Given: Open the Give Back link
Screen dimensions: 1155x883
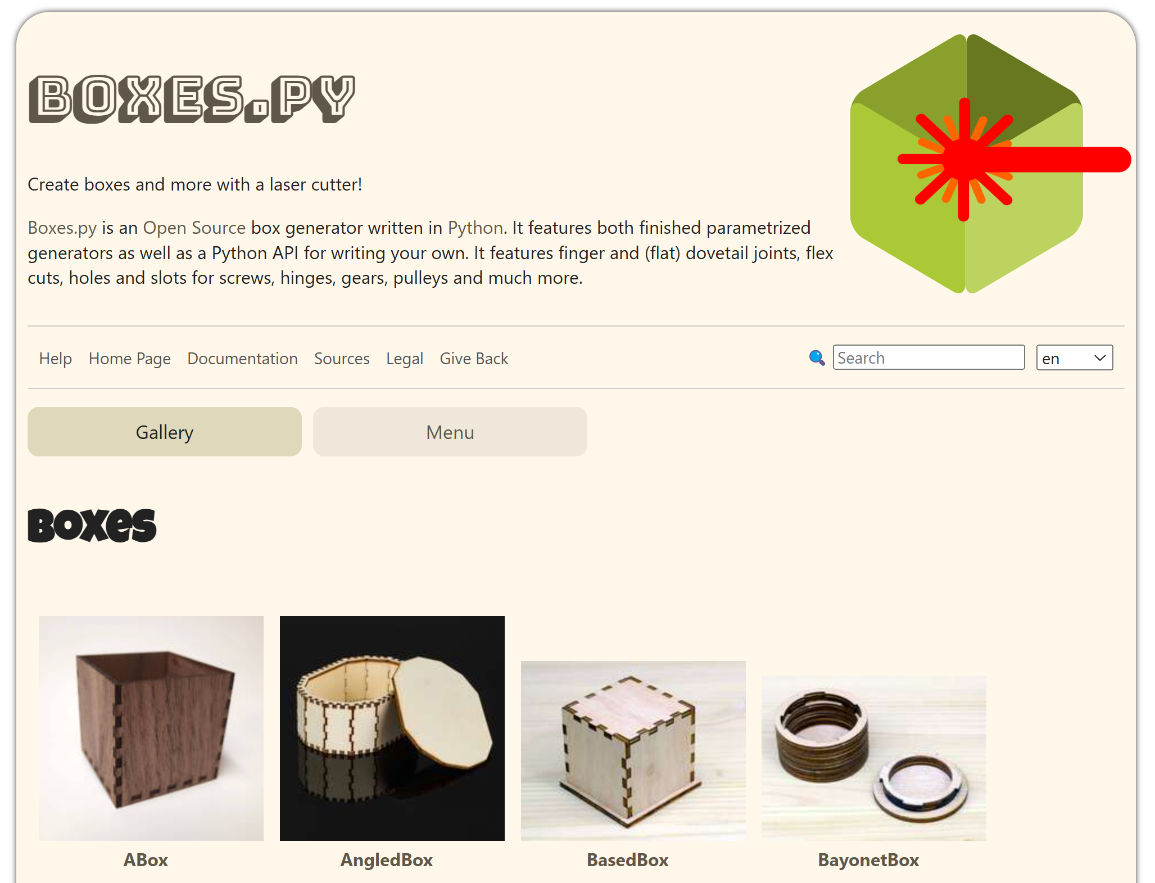Looking at the screenshot, I should point(474,359).
